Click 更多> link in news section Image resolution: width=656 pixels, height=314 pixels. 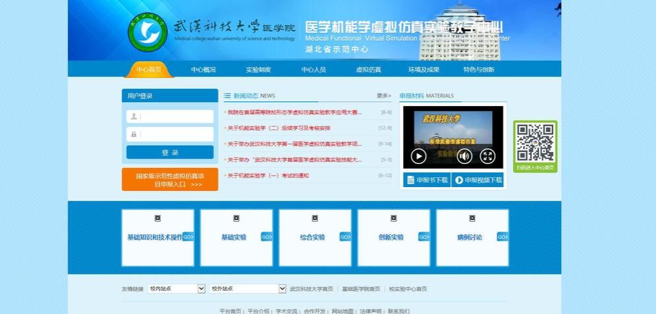click(x=383, y=95)
